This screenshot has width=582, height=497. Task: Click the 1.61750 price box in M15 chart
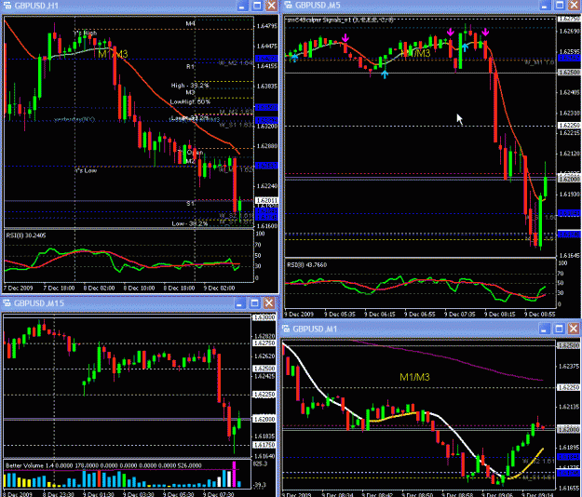[264, 444]
